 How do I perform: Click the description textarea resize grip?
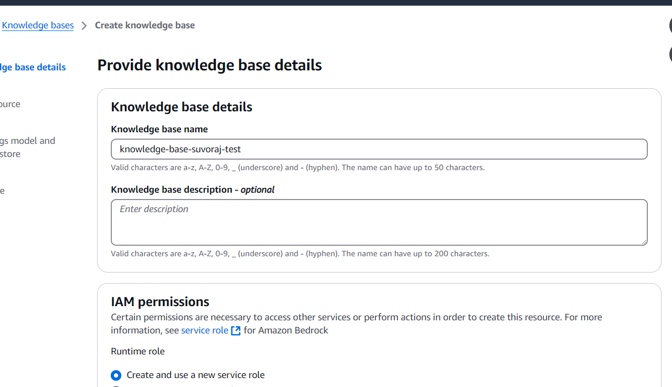pyautogui.click(x=645, y=242)
